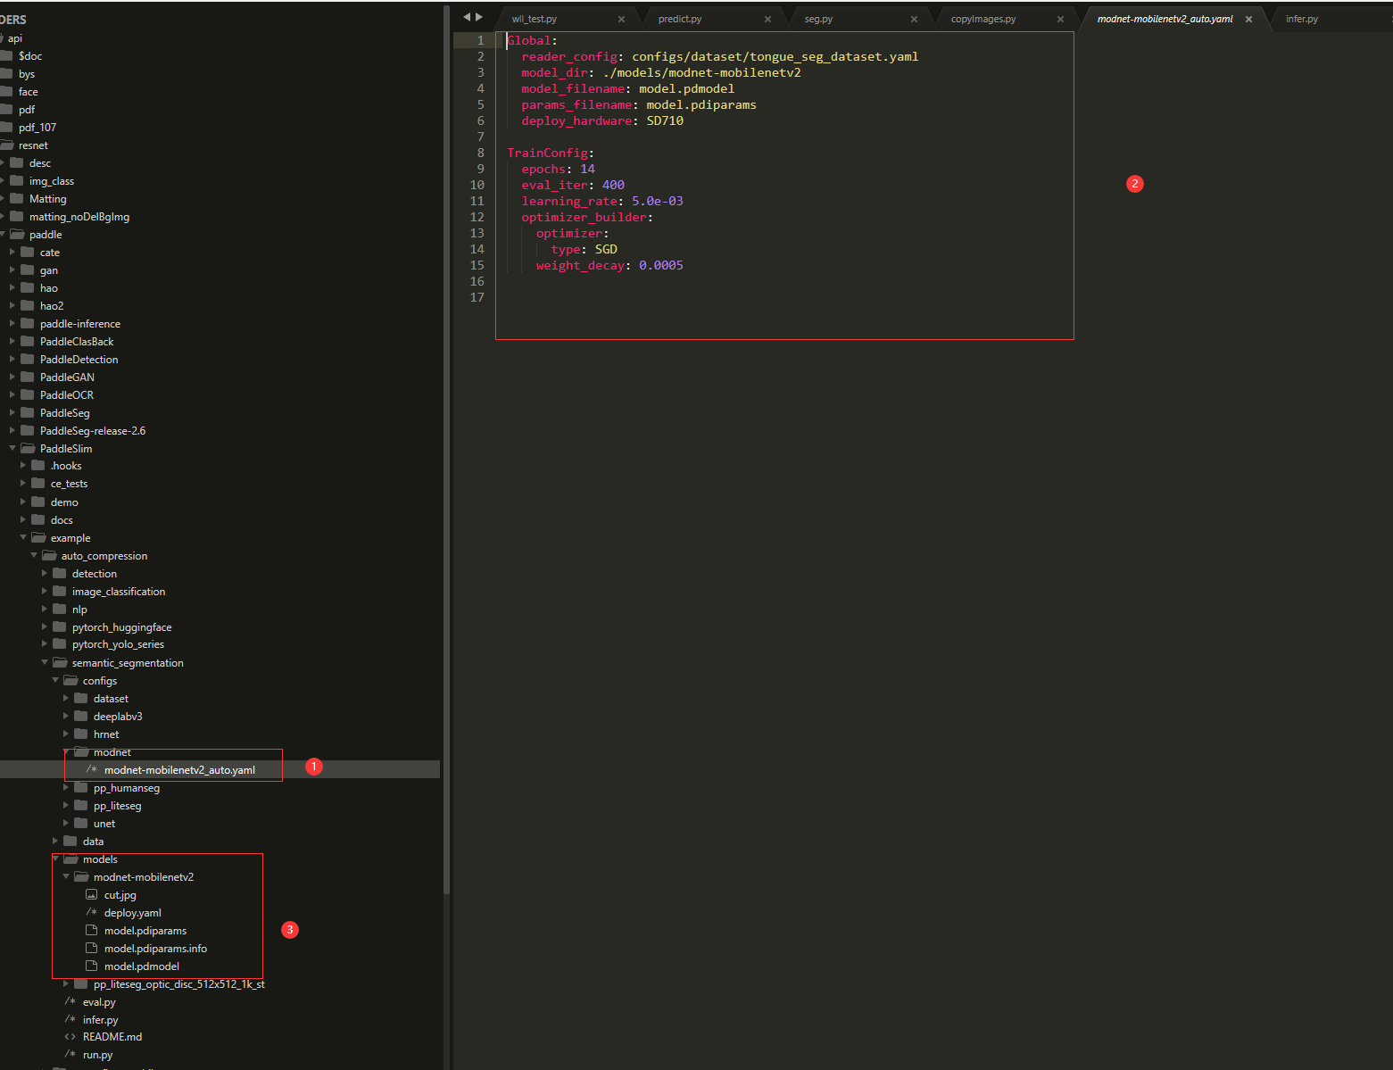Screen dimensions: 1393x1070
Task: Collapse the semantic_segmentation folder arrow
Action: click(45, 662)
